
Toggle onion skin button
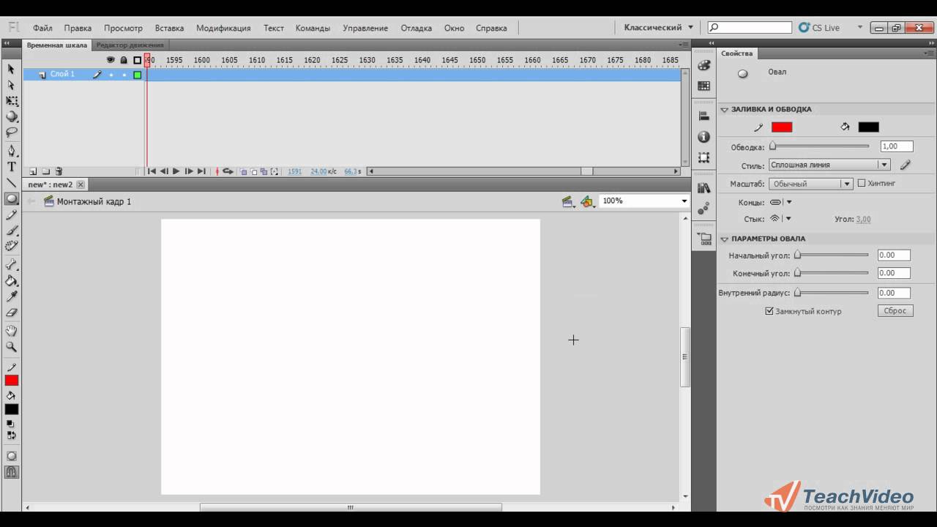pos(244,171)
